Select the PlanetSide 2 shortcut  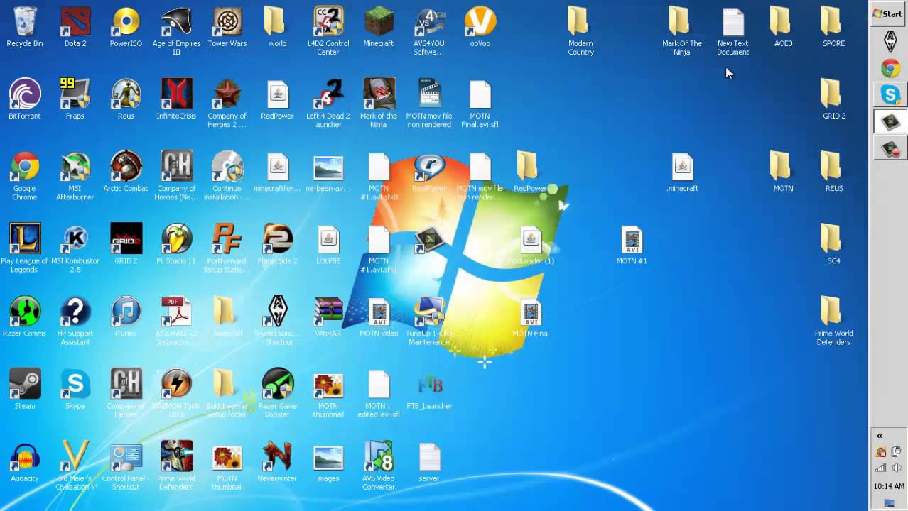278,240
